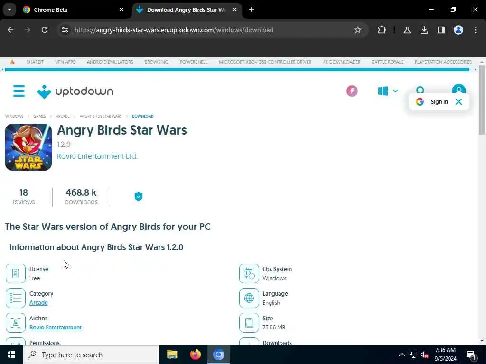Click the Op. System icon
The image size is (486, 364).
tap(249, 273)
